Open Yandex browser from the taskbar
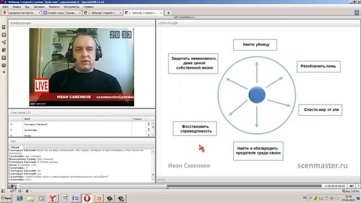Image resolution: width=361 pixels, height=203 pixels. point(53,198)
